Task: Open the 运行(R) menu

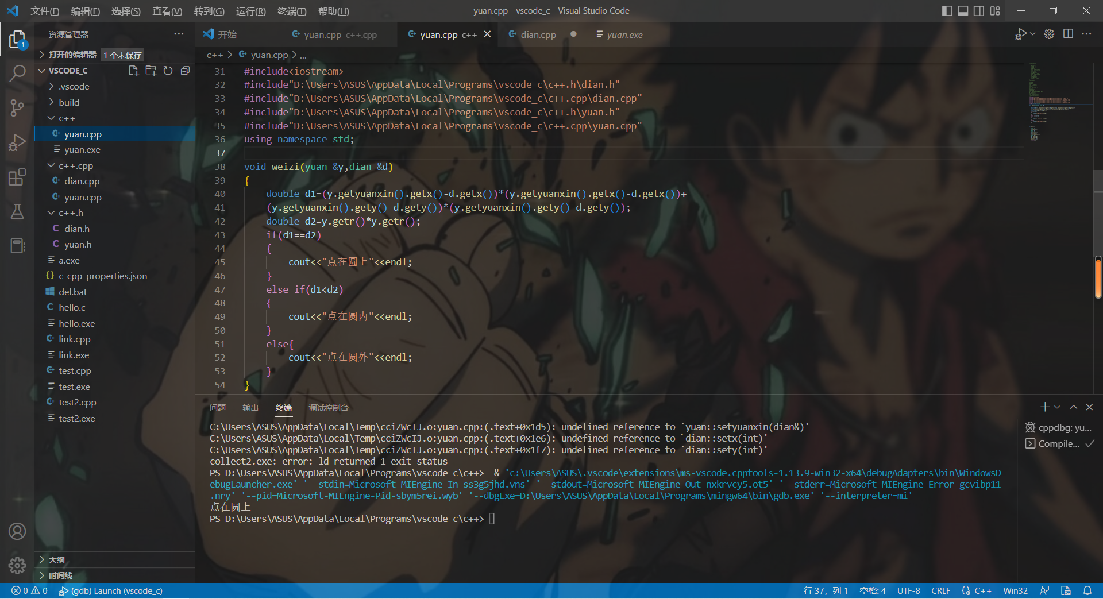Action: [250, 11]
